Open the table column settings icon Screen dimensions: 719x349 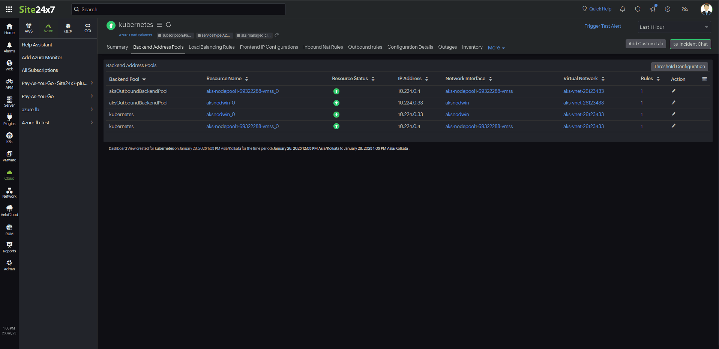coord(704,79)
